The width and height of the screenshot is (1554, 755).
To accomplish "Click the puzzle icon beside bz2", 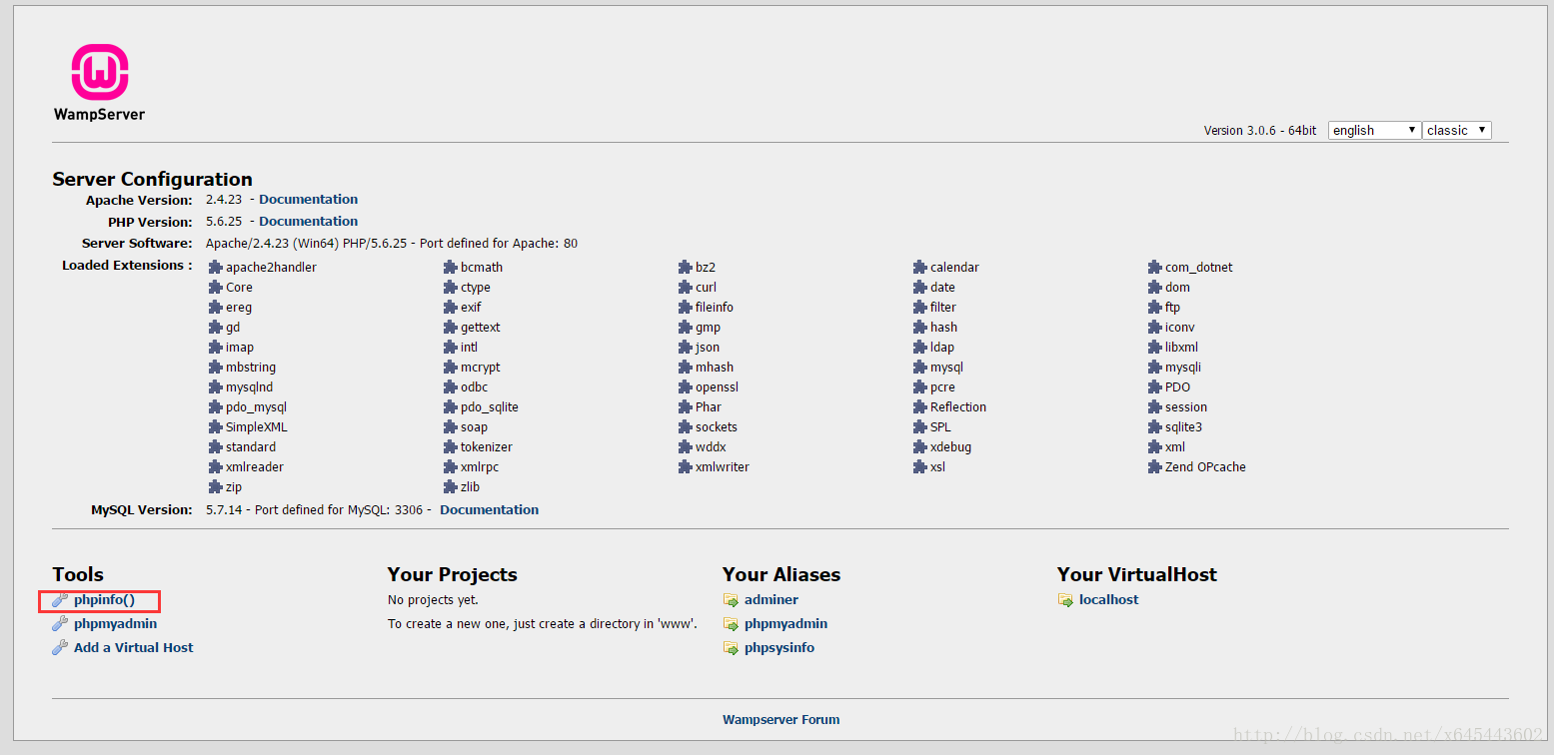I will click(685, 268).
